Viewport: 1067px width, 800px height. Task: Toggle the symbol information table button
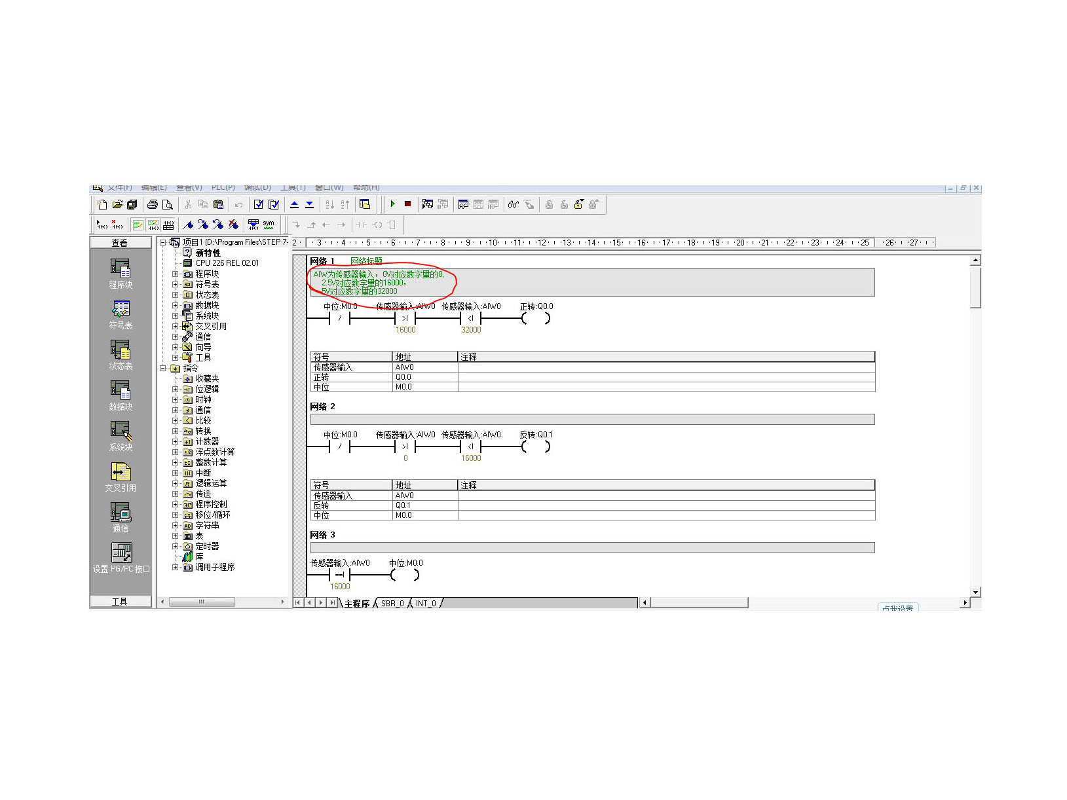pyautogui.click(x=168, y=225)
